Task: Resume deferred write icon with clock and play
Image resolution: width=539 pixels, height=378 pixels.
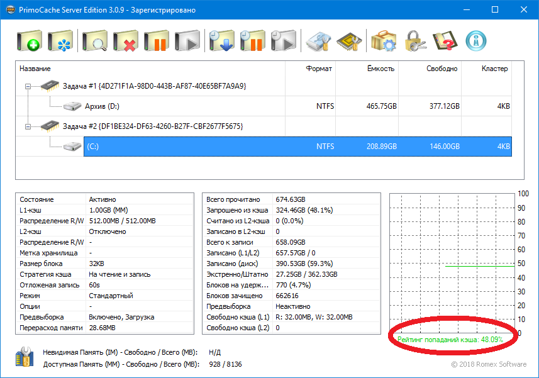Action: pyautogui.click(x=284, y=41)
